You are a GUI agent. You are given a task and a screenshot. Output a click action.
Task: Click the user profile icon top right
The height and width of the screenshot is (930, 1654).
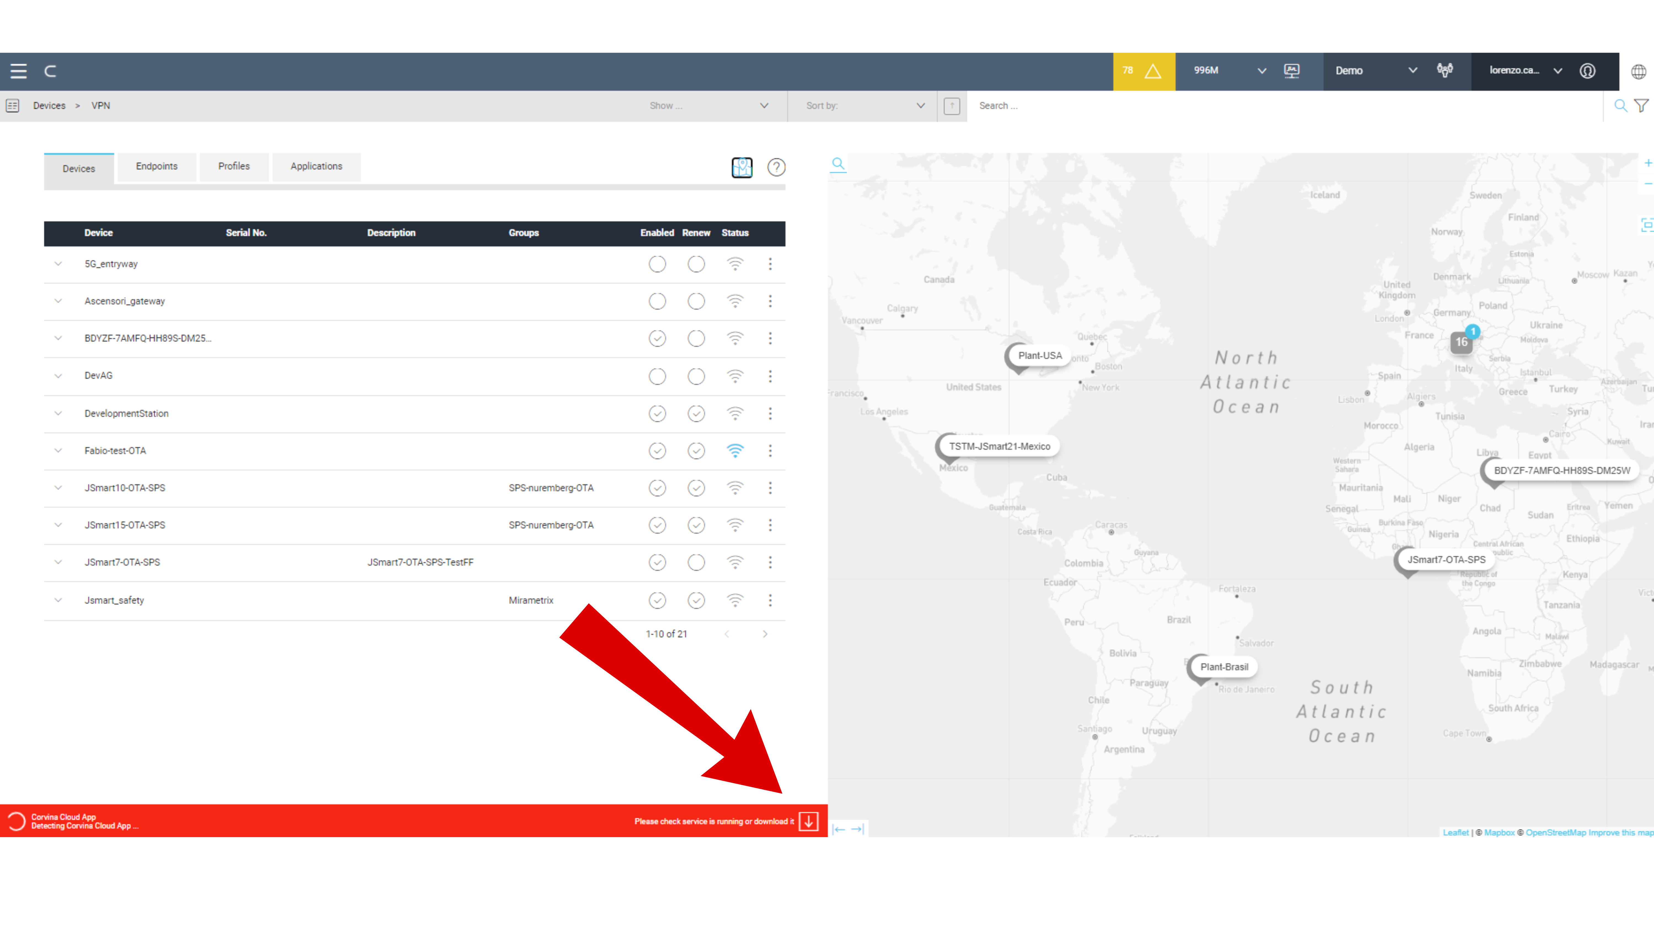(x=1588, y=70)
